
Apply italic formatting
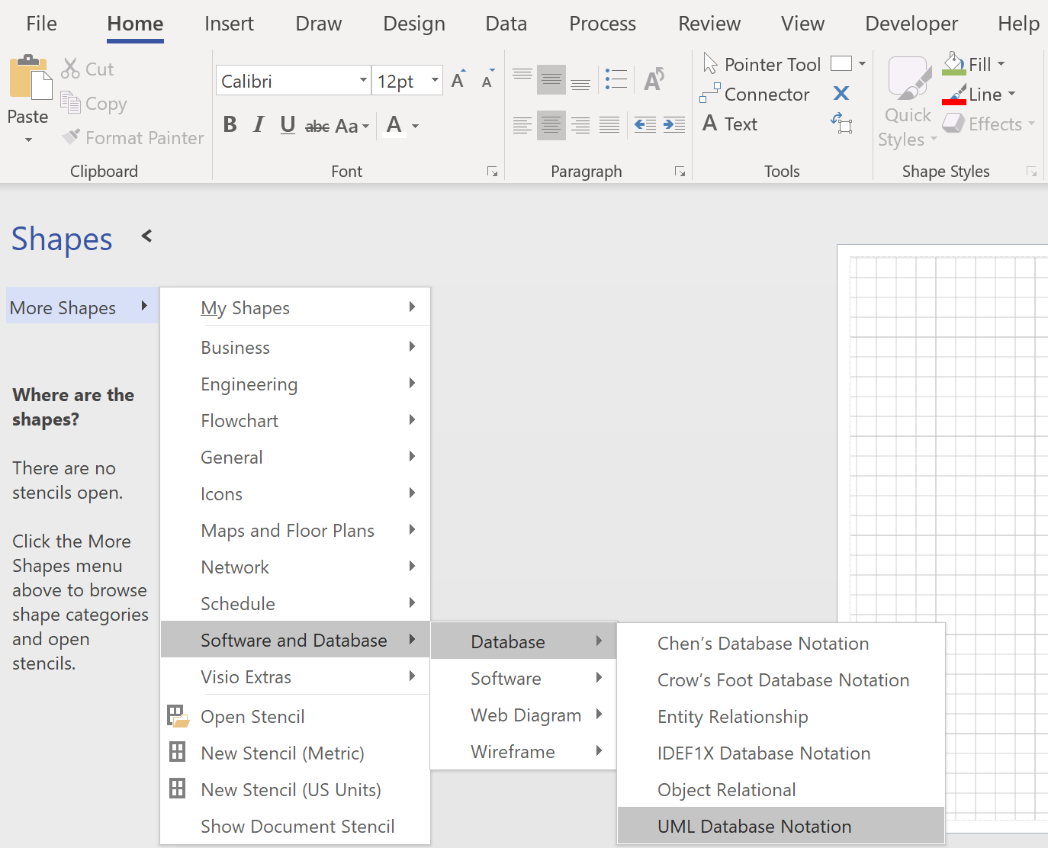click(258, 124)
